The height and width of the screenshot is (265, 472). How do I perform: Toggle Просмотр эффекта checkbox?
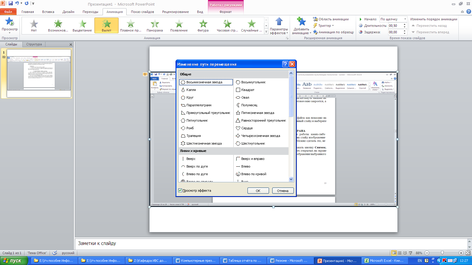[x=180, y=191]
